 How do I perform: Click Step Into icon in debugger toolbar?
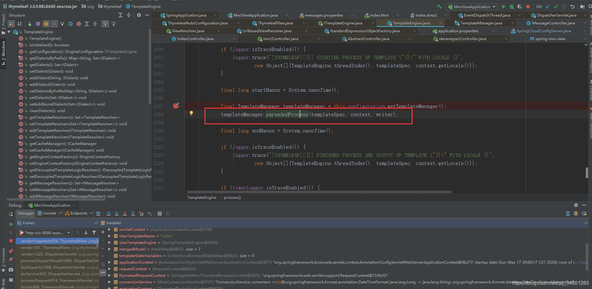[x=117, y=214]
